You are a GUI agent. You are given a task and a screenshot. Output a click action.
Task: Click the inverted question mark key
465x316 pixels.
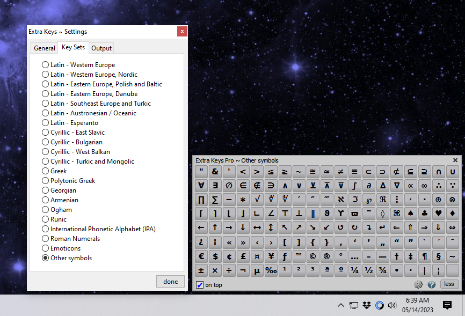click(201, 242)
